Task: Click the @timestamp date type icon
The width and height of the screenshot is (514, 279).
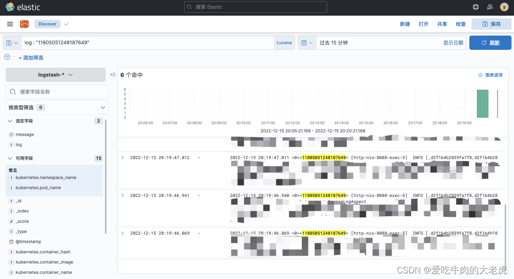Action: coord(11,242)
